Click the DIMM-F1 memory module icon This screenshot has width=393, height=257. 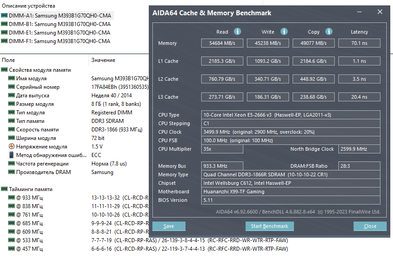click(4, 41)
